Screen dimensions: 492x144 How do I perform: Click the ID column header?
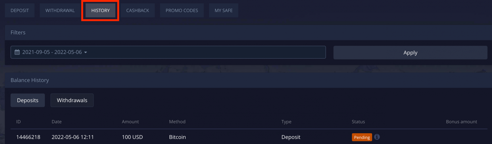(x=18, y=122)
